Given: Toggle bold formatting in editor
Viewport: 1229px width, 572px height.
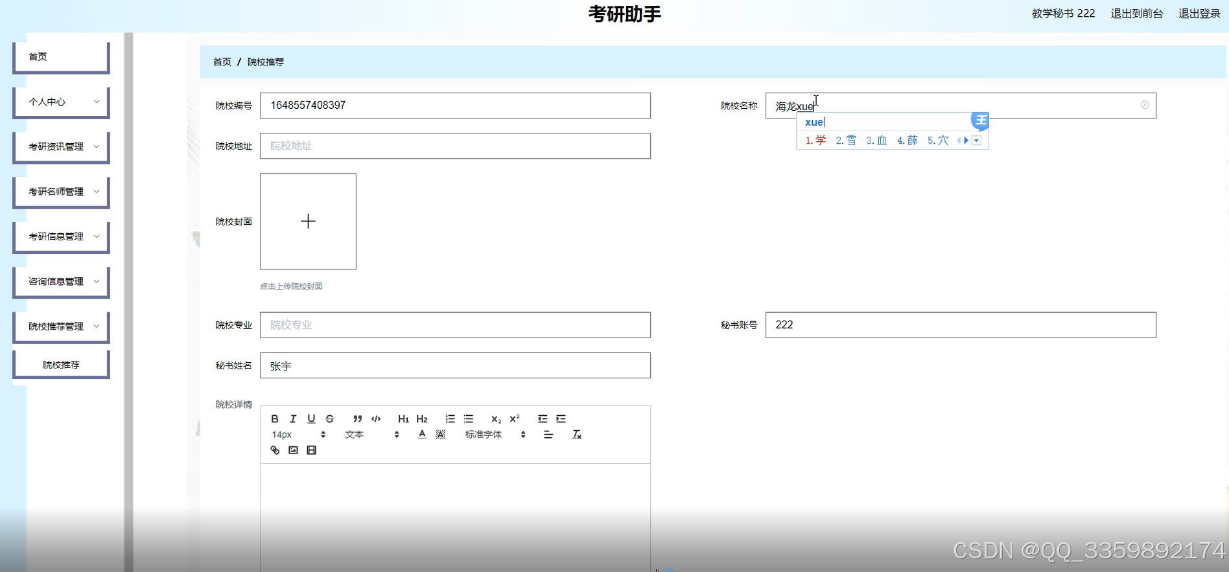Looking at the screenshot, I should (x=275, y=419).
